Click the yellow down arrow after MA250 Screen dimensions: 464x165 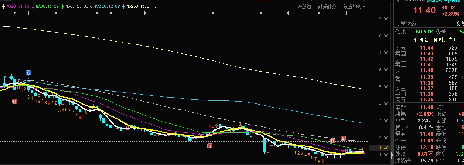coord(155,6)
